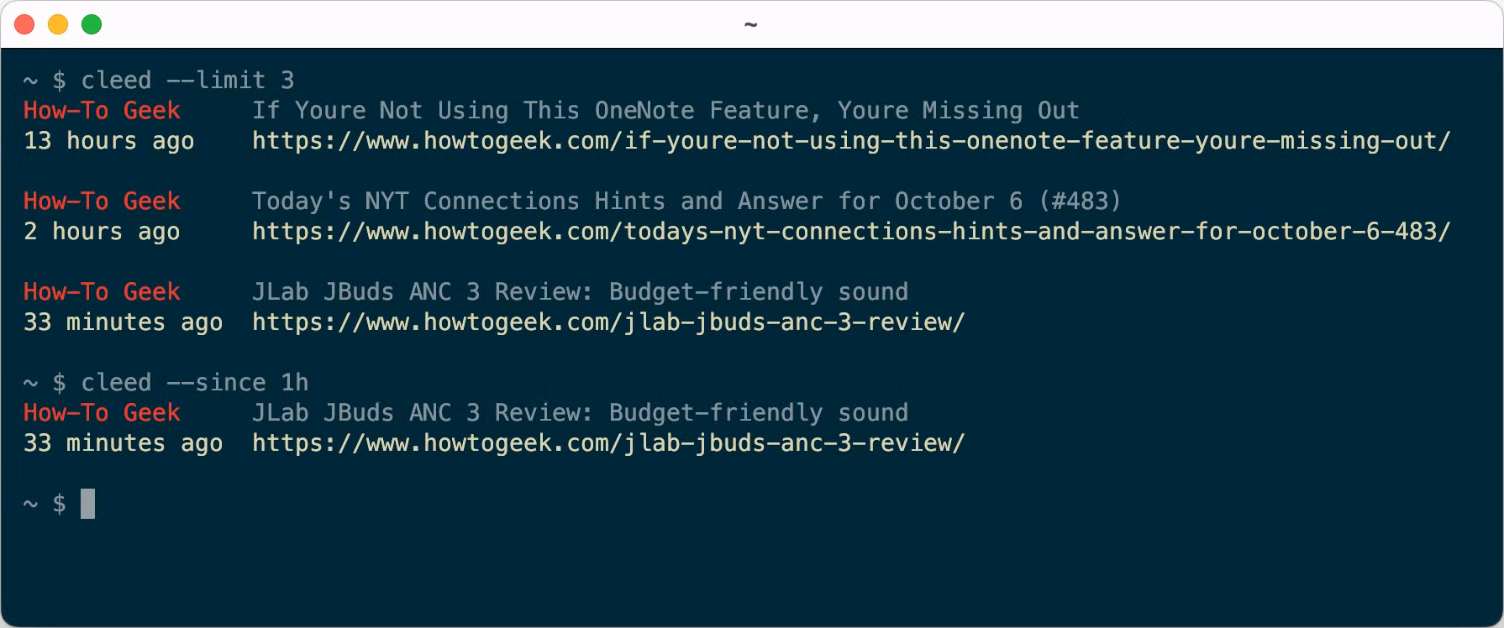The height and width of the screenshot is (628, 1504).
Task: Open the JLab review URL under --limit output
Action: 608,322
